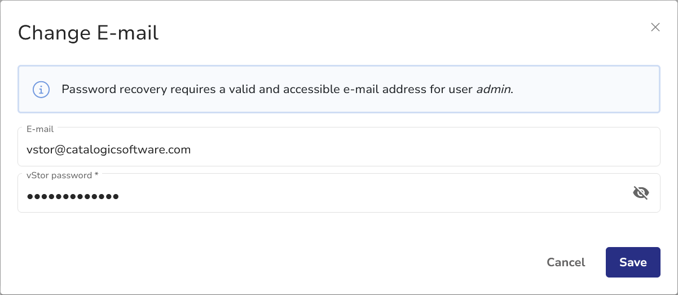Click the Change E-mail dialog title

pos(88,33)
